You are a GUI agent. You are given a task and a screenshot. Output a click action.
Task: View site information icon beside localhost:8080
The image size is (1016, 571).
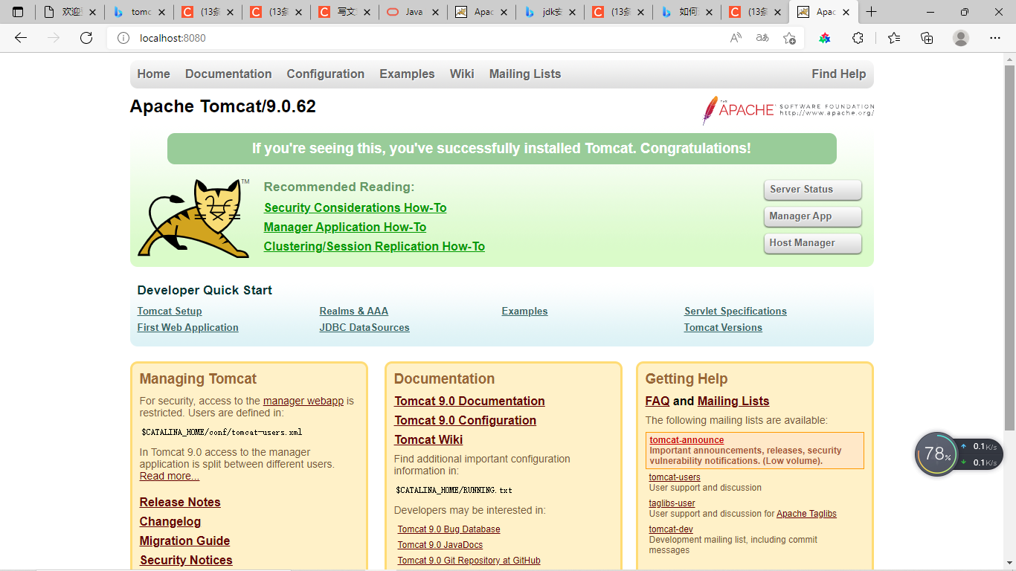tap(123, 38)
